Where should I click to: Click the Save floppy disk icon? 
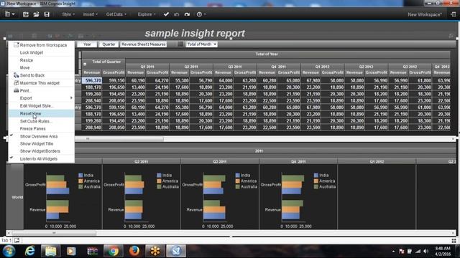click(x=47, y=14)
